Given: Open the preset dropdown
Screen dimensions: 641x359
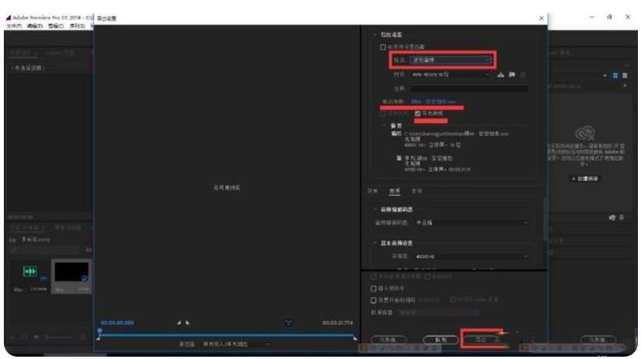Looking at the screenshot, I should [x=451, y=75].
